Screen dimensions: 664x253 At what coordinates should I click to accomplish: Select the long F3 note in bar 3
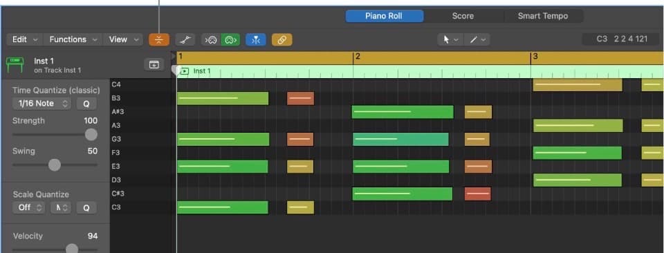click(x=577, y=153)
